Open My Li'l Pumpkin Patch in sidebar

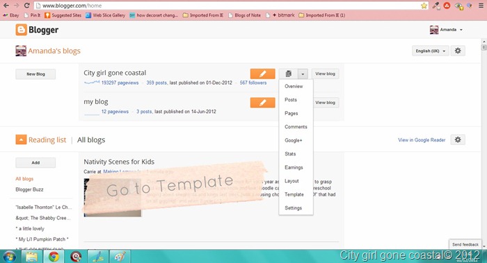pyautogui.click(x=42, y=239)
